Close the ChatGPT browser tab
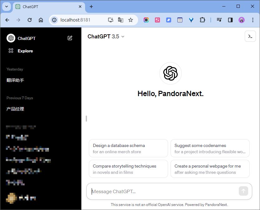Image resolution: width=260 pixels, height=210 pixels. tap(80, 7)
